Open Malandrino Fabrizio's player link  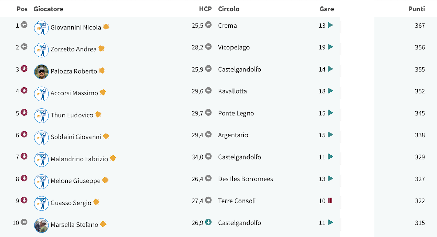79,159
